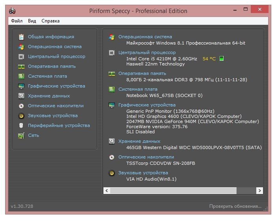Viewport: 278px width, 222px height.
Task: Click Хранение данных heading in summary panel
Action: tap(139, 141)
